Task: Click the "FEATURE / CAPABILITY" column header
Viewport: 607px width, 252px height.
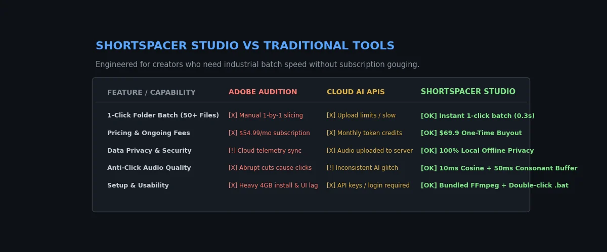Action: coord(151,92)
